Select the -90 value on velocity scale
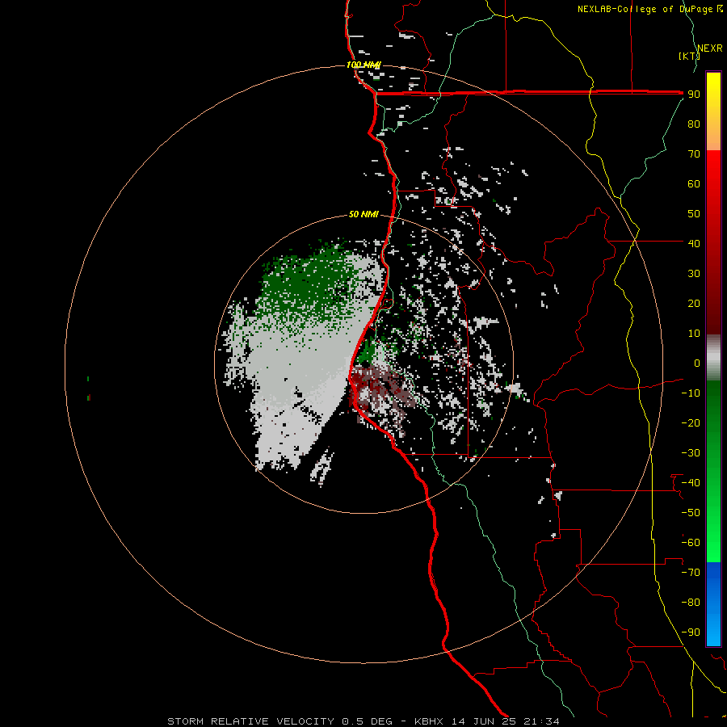 pyautogui.click(x=691, y=632)
